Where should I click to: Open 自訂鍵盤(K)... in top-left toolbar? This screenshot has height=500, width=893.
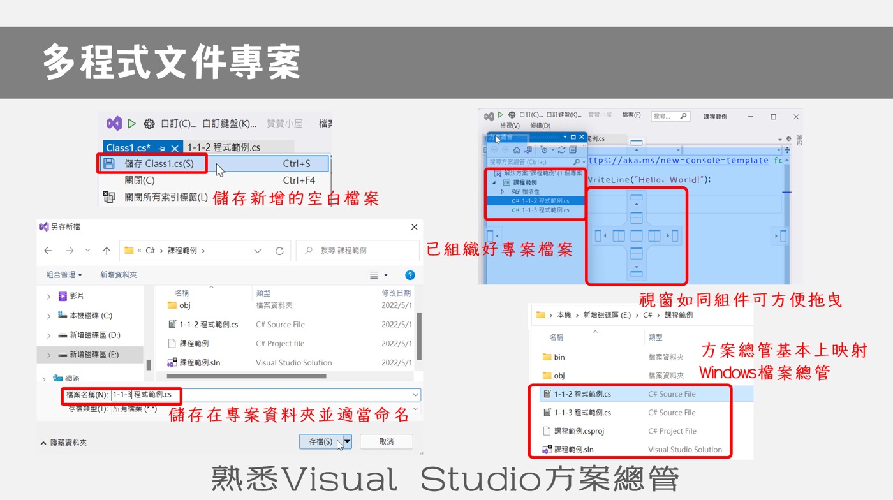pyautogui.click(x=229, y=124)
